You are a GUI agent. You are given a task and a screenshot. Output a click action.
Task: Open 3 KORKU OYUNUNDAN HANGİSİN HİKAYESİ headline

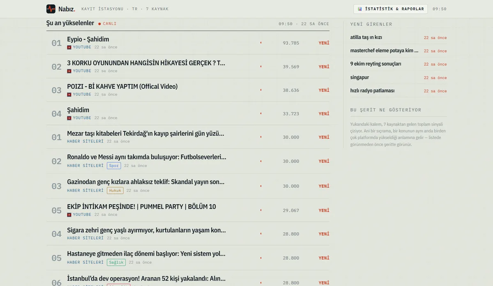tap(146, 63)
